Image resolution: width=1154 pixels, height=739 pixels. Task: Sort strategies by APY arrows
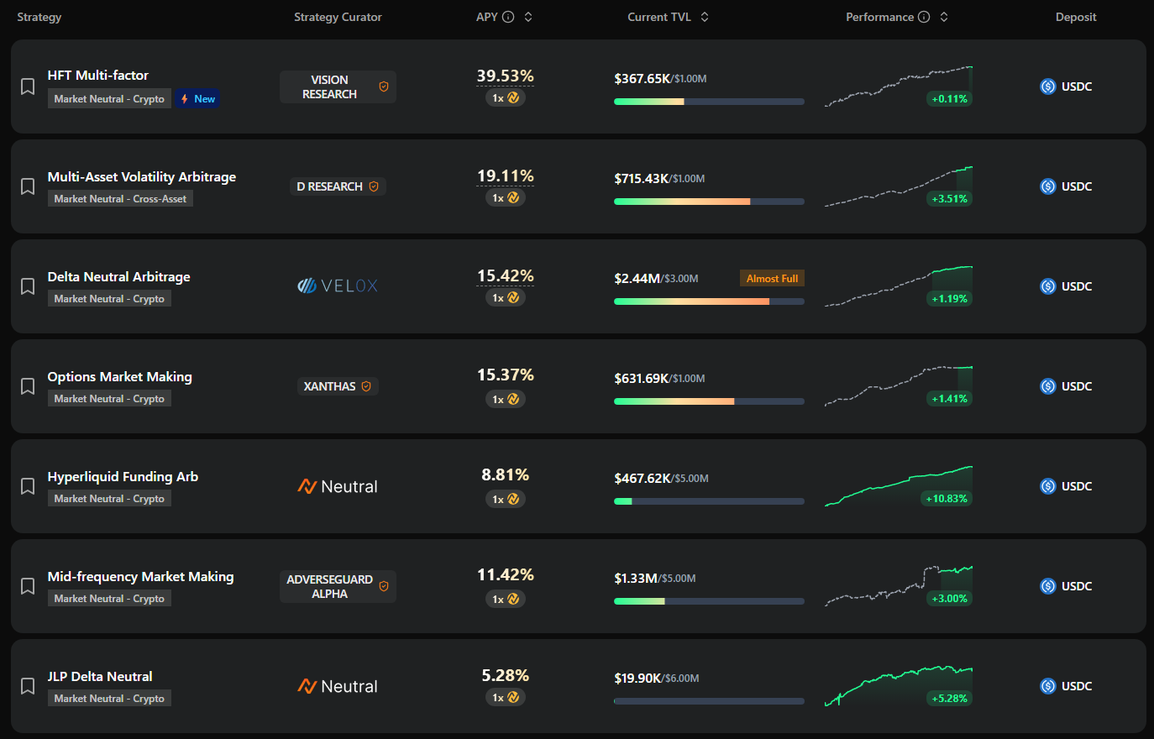point(528,17)
